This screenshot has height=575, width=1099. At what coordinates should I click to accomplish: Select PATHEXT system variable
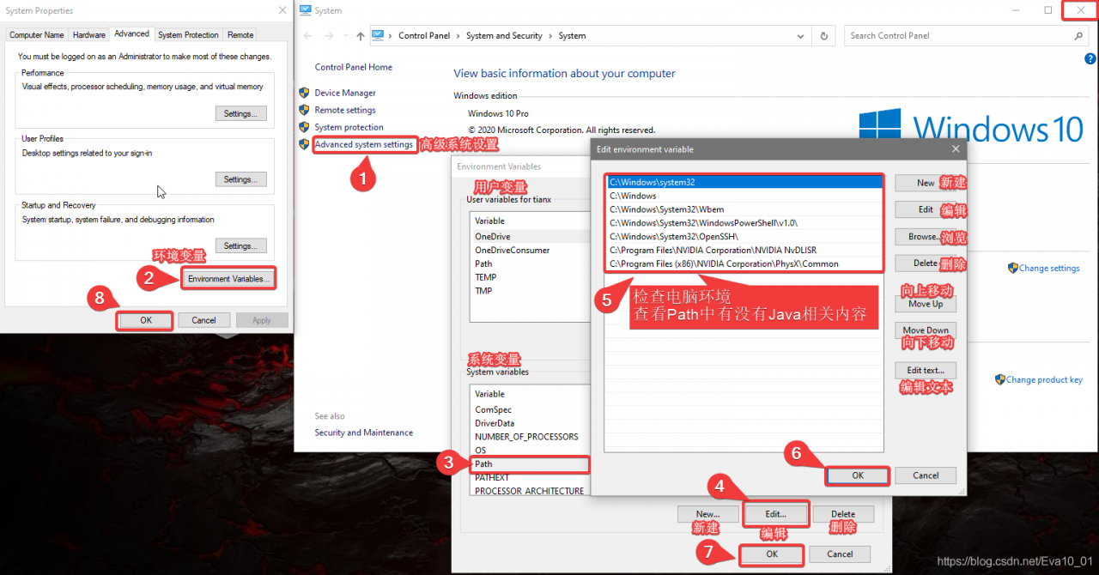point(531,478)
